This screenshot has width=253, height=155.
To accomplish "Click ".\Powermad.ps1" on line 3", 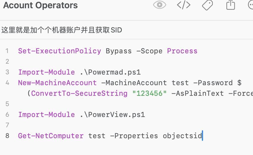I will click(110, 72).
